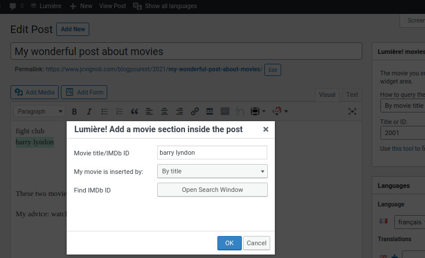Viewport: 425px width, 258px height.
Task: Open the Lumière admin bar menu
Action: pos(46,6)
